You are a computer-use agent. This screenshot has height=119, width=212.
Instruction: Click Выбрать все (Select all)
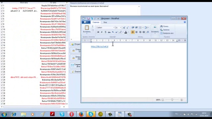click(167, 33)
